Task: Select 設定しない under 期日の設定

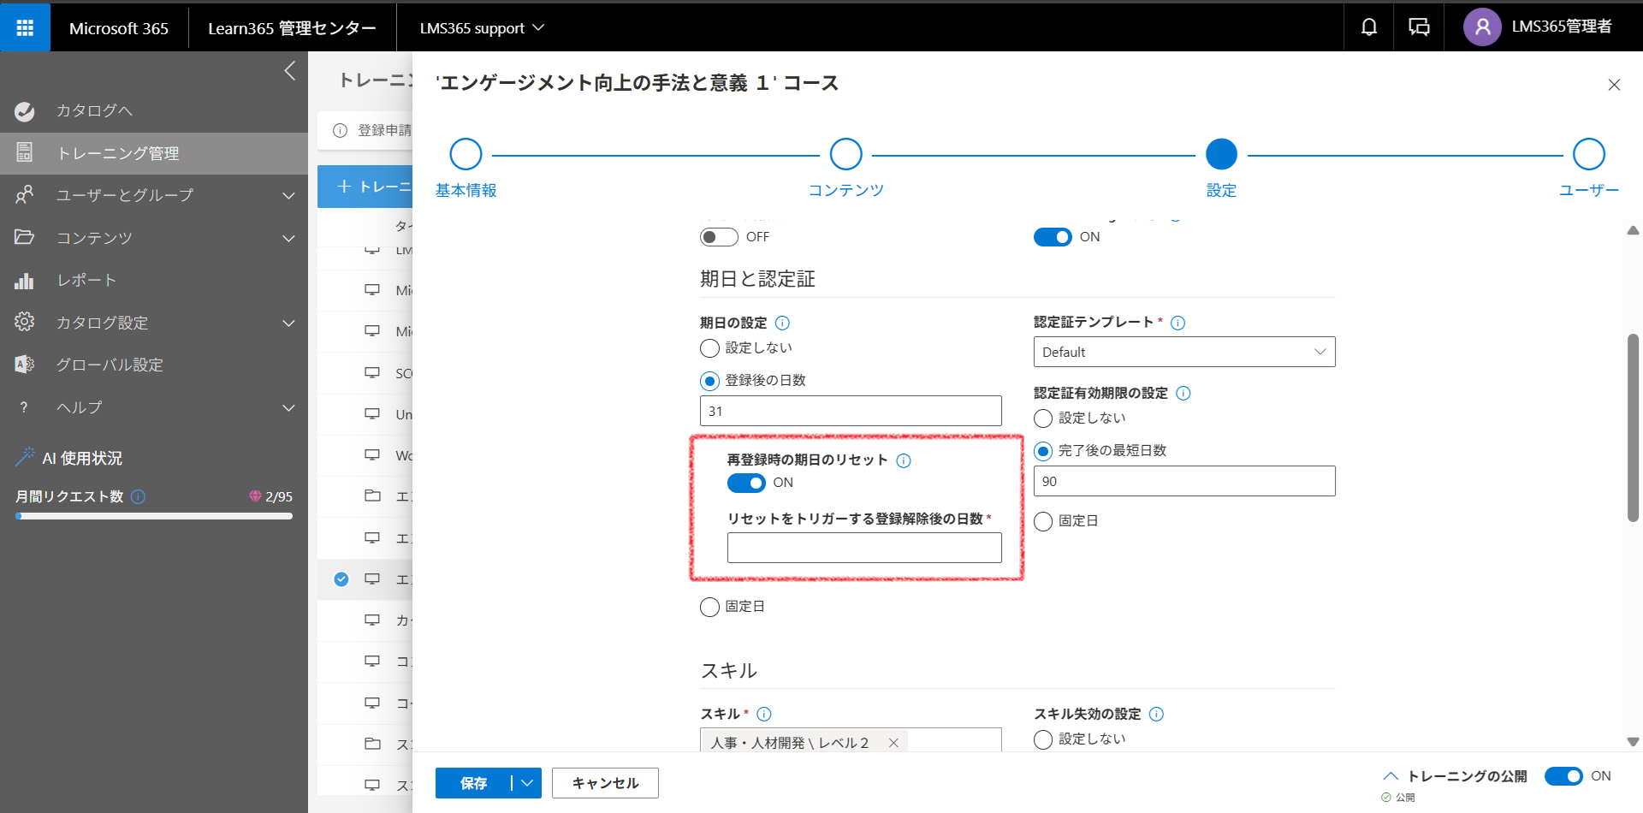Action: pos(709,348)
